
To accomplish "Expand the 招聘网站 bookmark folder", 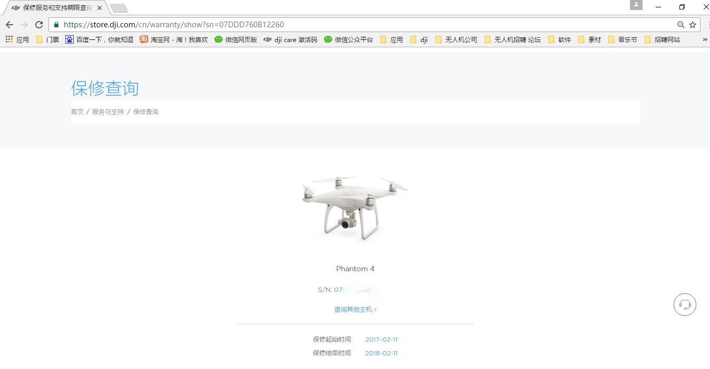I will pyautogui.click(x=662, y=39).
